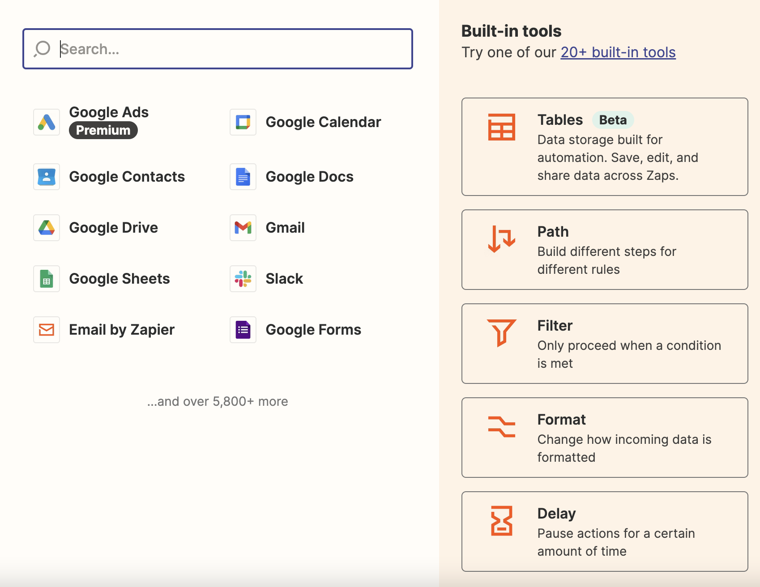Add the Delay tool card
Image resolution: width=760 pixels, height=587 pixels.
604,532
